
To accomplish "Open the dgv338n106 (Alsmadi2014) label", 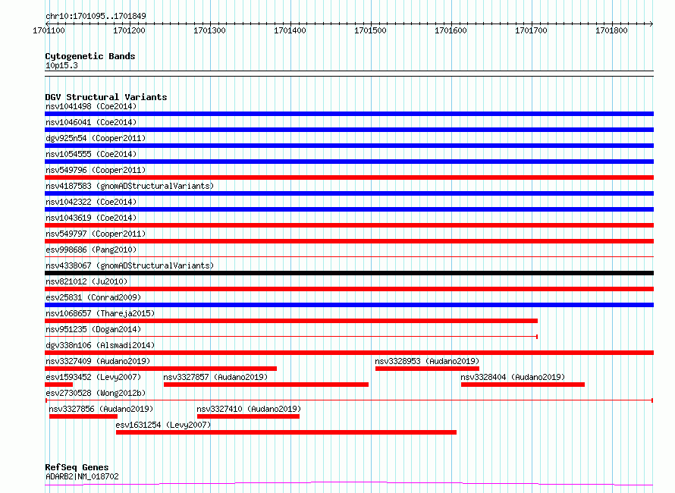I will (100, 345).
